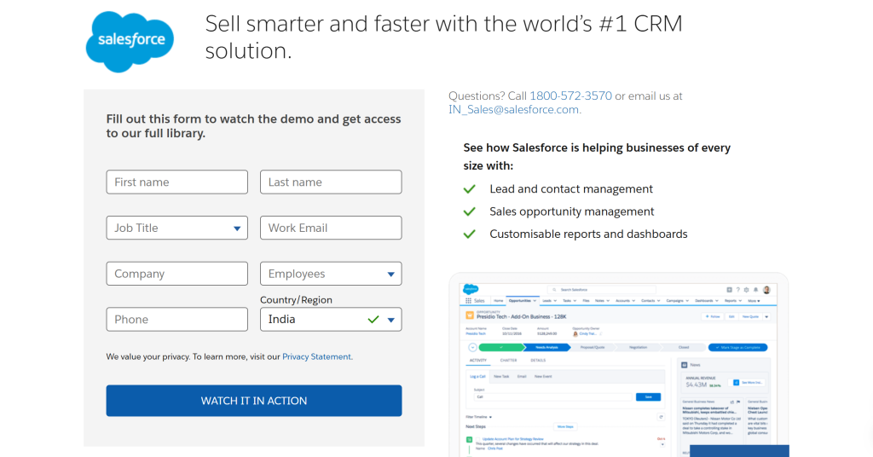Call link 1800-572-3570

pos(570,95)
